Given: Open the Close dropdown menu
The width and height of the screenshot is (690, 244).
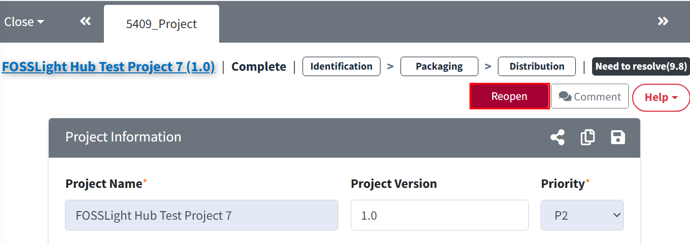Looking at the screenshot, I should (24, 22).
